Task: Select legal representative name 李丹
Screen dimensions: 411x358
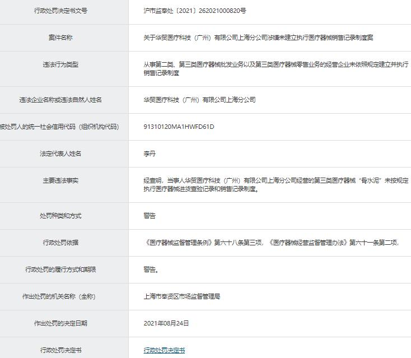Action: (150, 154)
